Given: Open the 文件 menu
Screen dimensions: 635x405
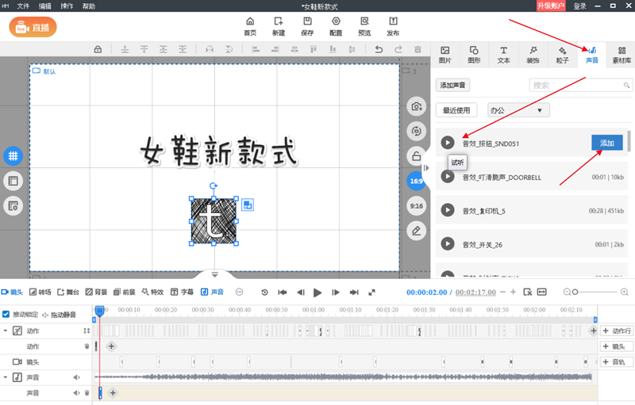Looking at the screenshot, I should pyautogui.click(x=23, y=6).
